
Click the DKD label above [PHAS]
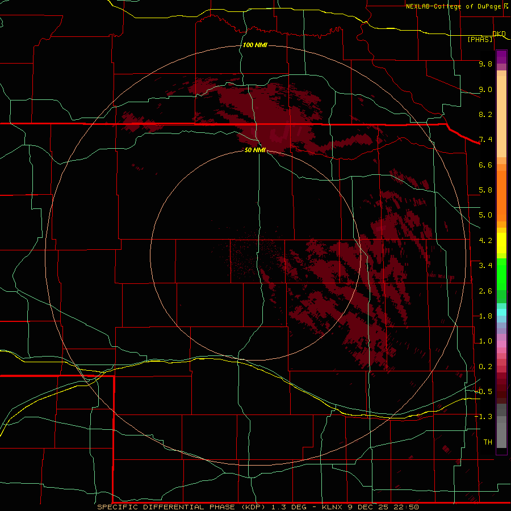pyautogui.click(x=499, y=33)
